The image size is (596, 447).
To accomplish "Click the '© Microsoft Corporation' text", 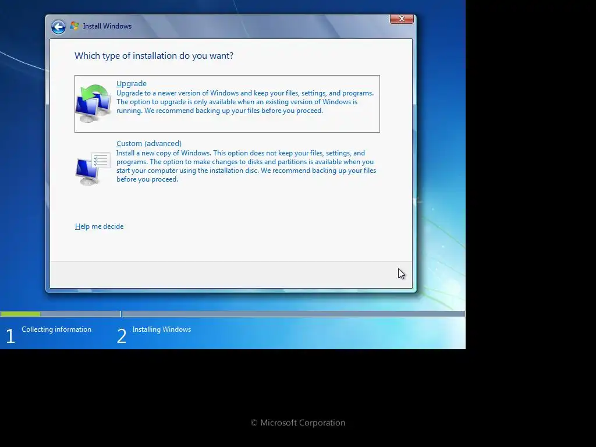I will (298, 423).
